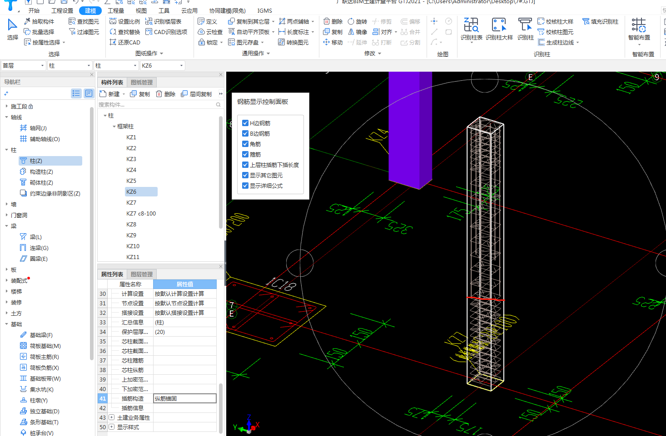
Task: Expand 显示样式 property row
Action: [x=111, y=427]
